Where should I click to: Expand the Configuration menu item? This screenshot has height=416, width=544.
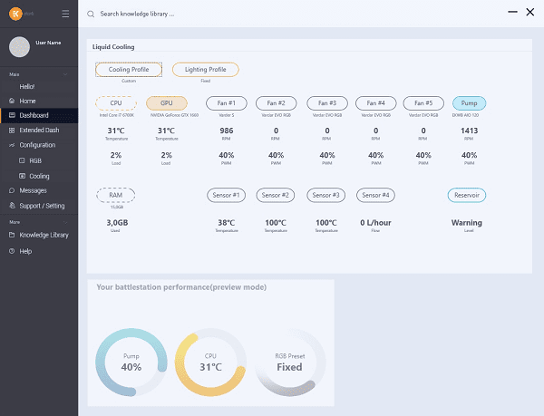[38, 145]
